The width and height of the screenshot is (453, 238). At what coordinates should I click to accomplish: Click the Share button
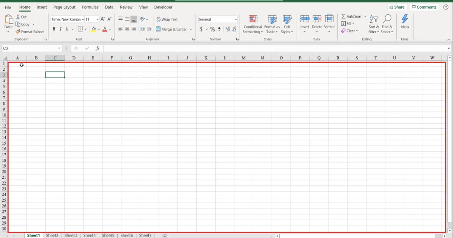coord(397,7)
